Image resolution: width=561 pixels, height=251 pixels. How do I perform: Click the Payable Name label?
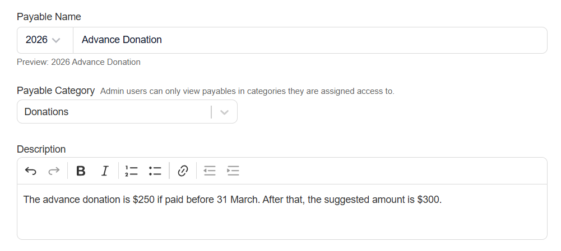49,17
